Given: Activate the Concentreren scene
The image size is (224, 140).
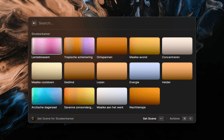Looking at the screenshot, I should pyautogui.click(x=177, y=46).
